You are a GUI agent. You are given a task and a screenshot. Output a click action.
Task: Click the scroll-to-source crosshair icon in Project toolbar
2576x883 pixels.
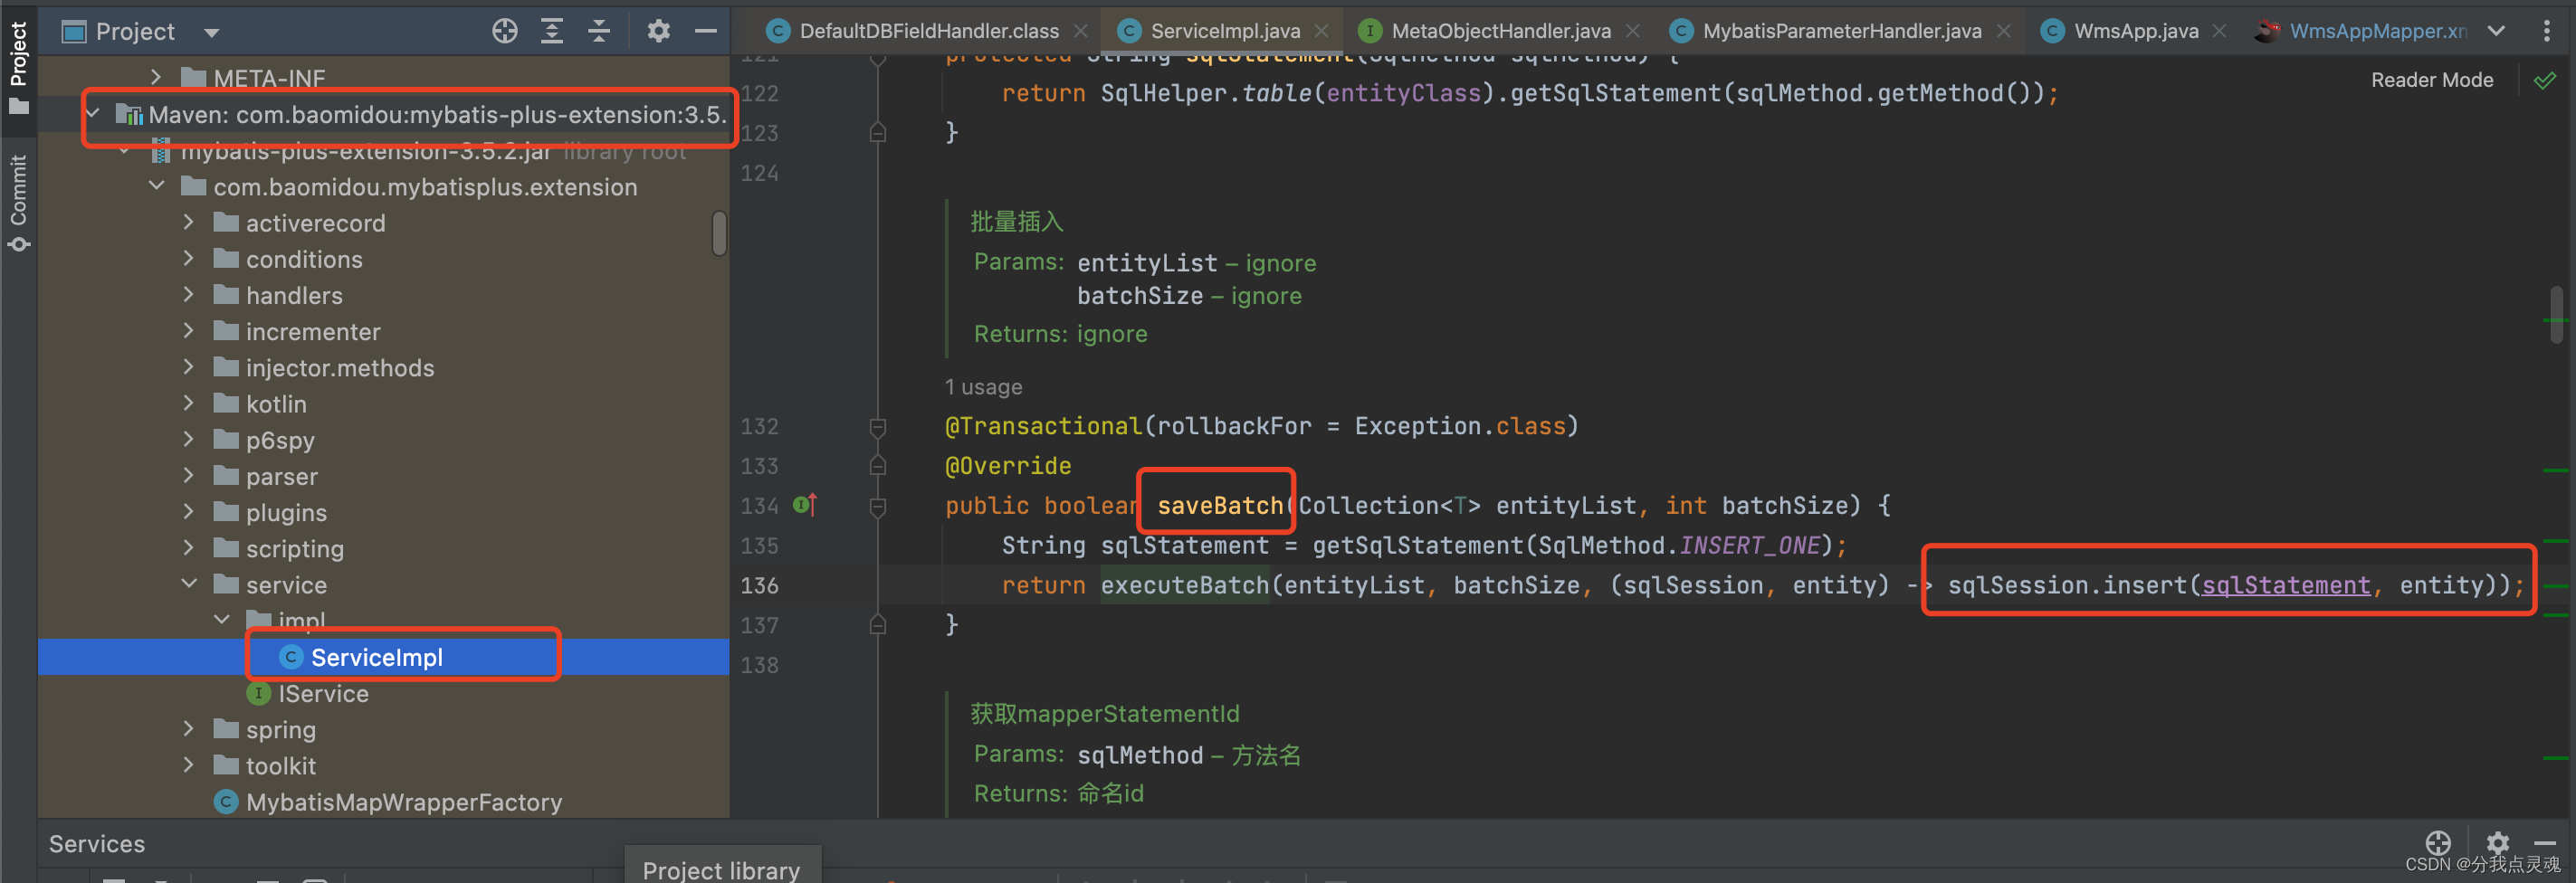coord(504,30)
